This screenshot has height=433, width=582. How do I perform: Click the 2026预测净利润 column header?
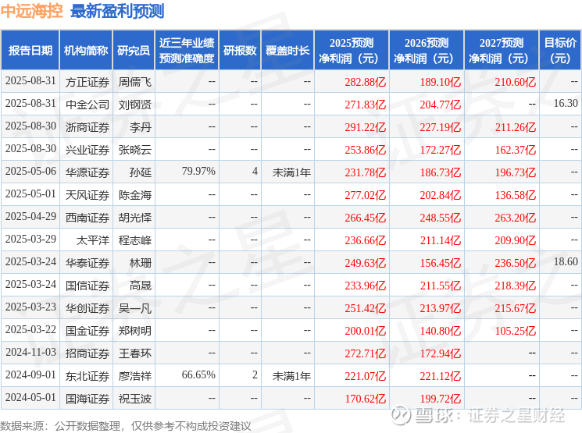pyautogui.click(x=427, y=51)
